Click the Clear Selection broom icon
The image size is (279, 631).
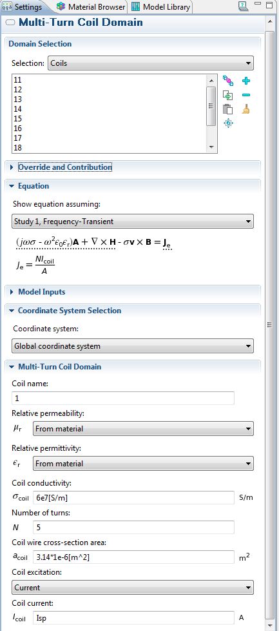click(246, 109)
